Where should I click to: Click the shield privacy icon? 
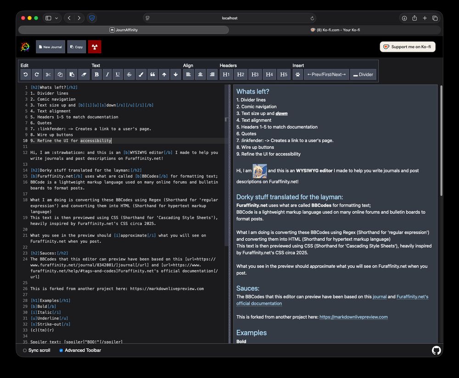pyautogui.click(x=92, y=18)
